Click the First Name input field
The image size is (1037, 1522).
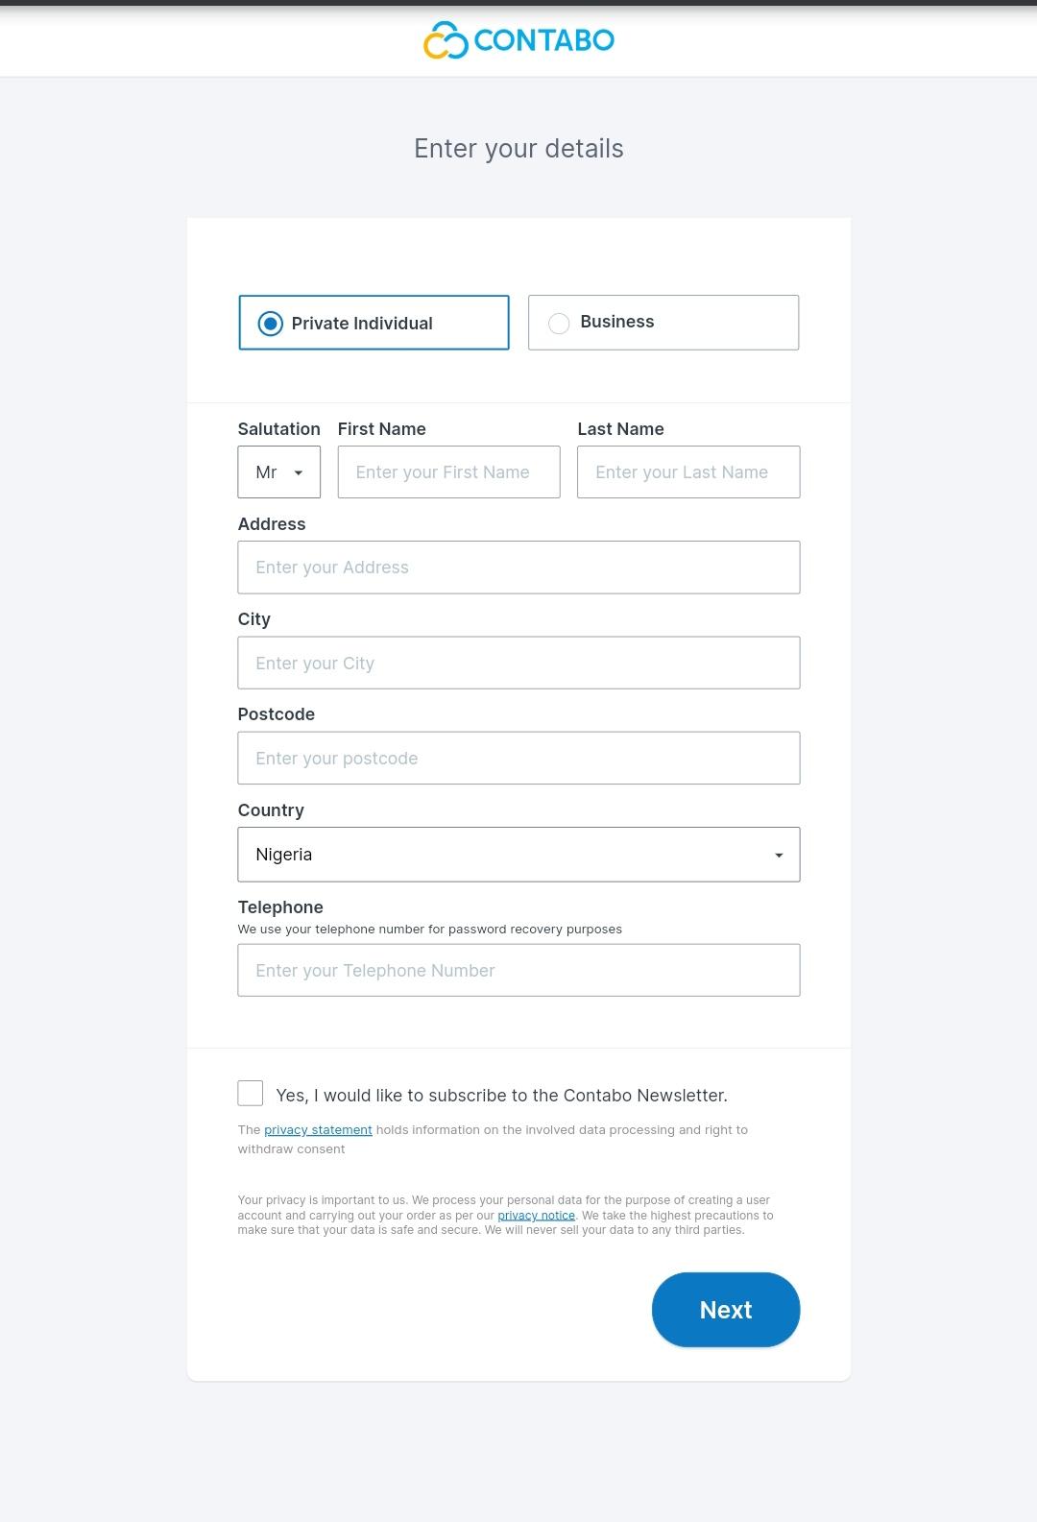click(x=448, y=472)
